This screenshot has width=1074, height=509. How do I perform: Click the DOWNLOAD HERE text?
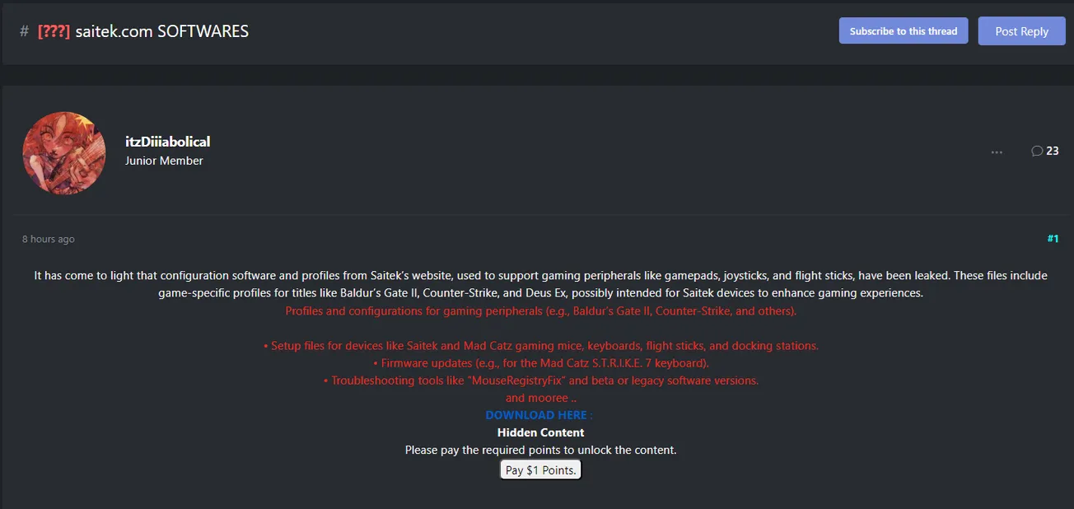point(539,415)
